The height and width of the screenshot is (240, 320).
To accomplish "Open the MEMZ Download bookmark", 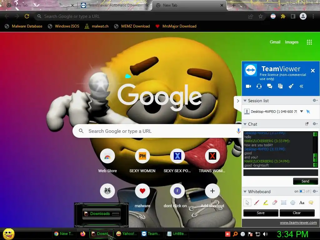I will pos(132,26).
